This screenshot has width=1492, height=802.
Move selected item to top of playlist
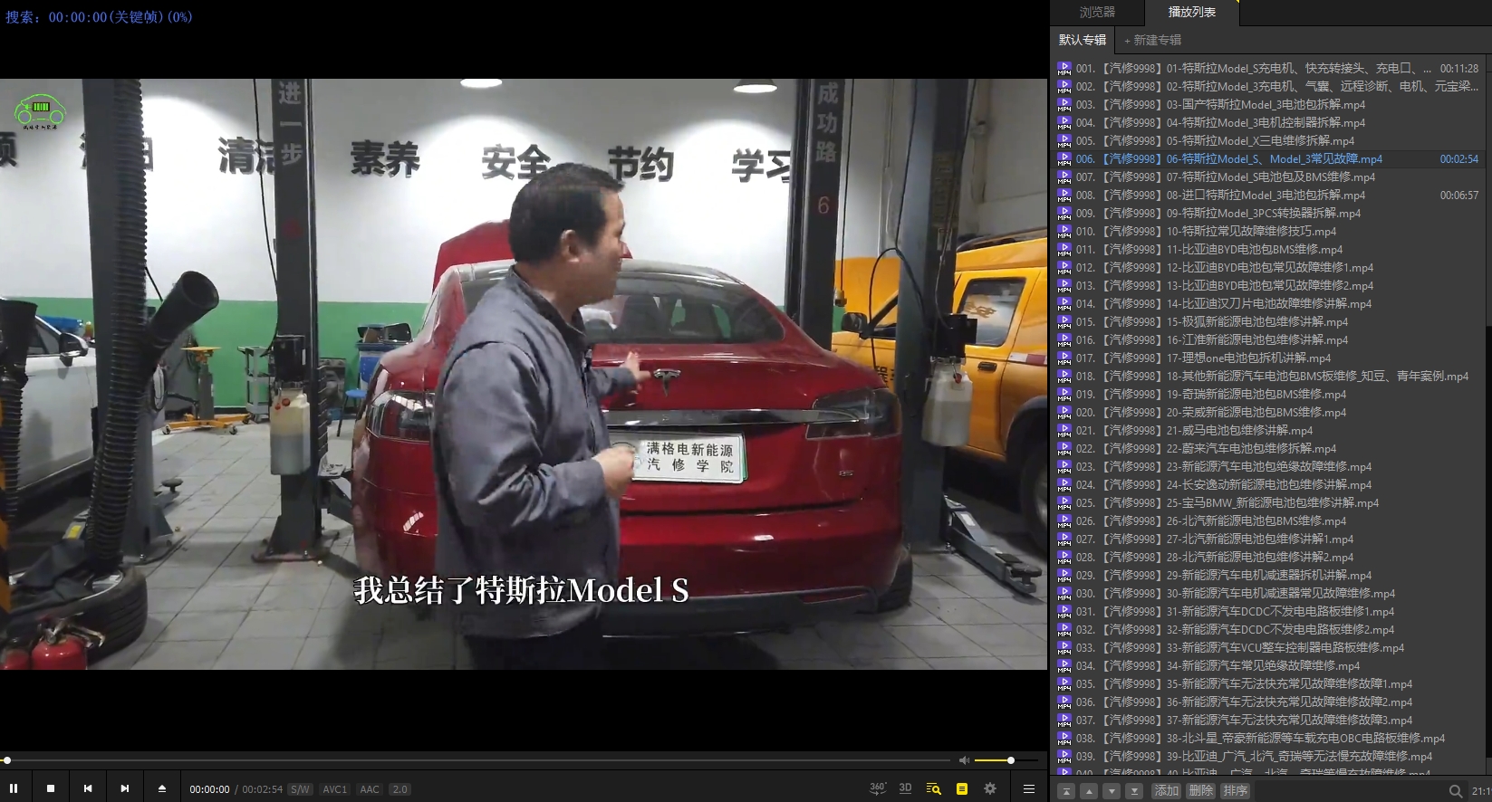point(1066,790)
